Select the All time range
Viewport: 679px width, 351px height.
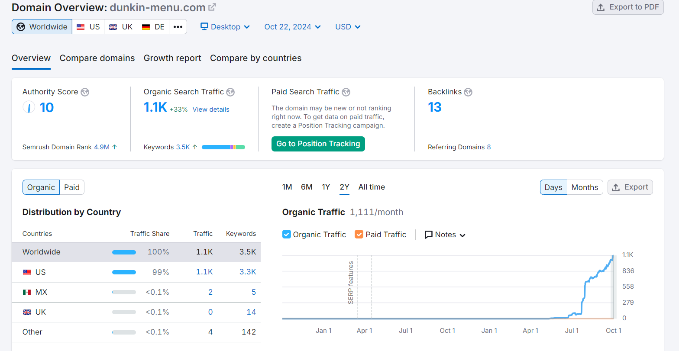coord(372,187)
